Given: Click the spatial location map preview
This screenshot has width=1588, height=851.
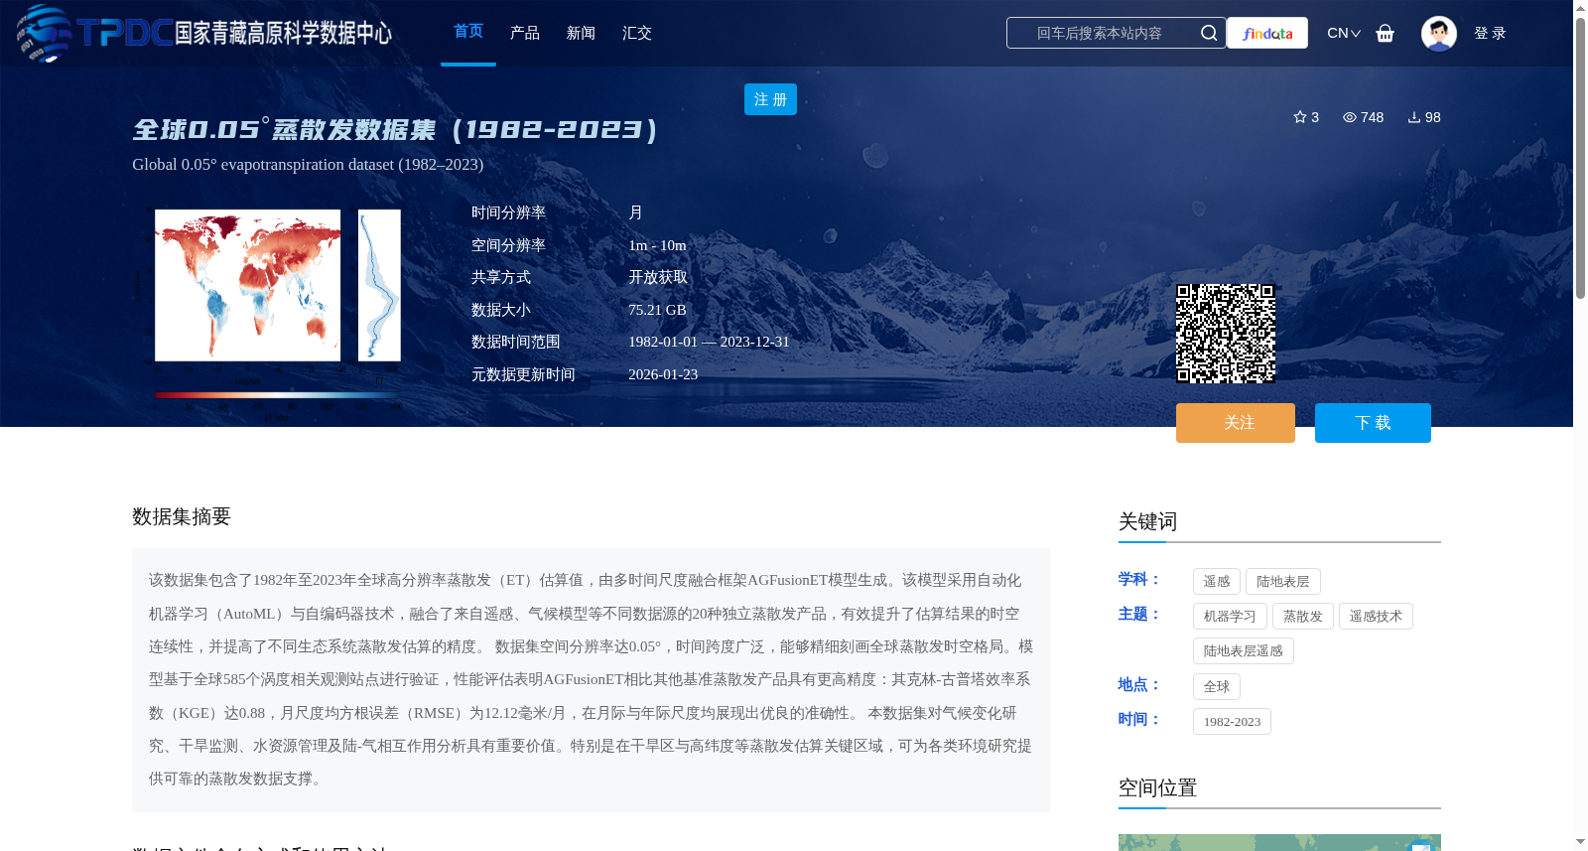Looking at the screenshot, I should pos(1279,842).
